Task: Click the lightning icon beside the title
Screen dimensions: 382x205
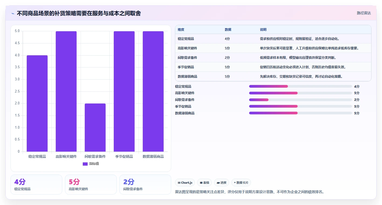Action: click(x=13, y=13)
